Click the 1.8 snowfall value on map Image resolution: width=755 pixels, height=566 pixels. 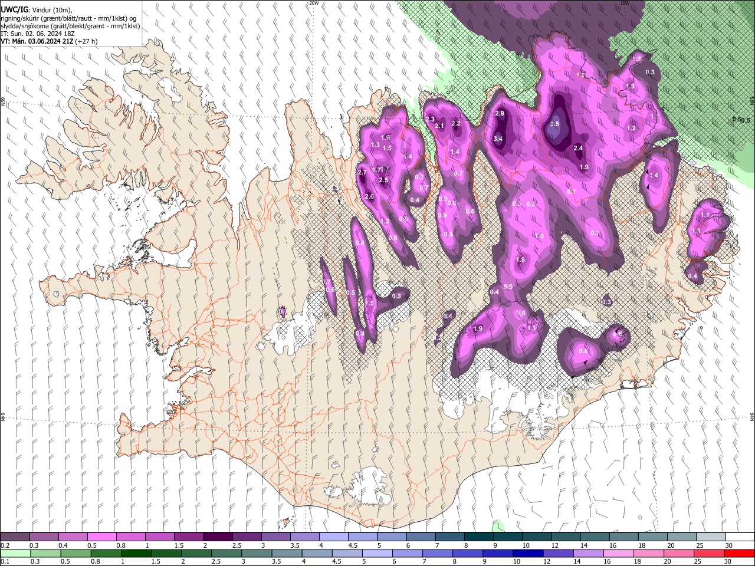[520, 260]
